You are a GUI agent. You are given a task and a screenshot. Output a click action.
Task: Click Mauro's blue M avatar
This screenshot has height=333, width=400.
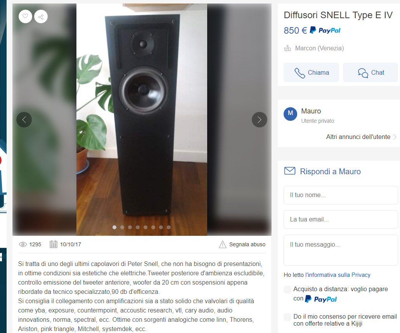[x=290, y=114]
